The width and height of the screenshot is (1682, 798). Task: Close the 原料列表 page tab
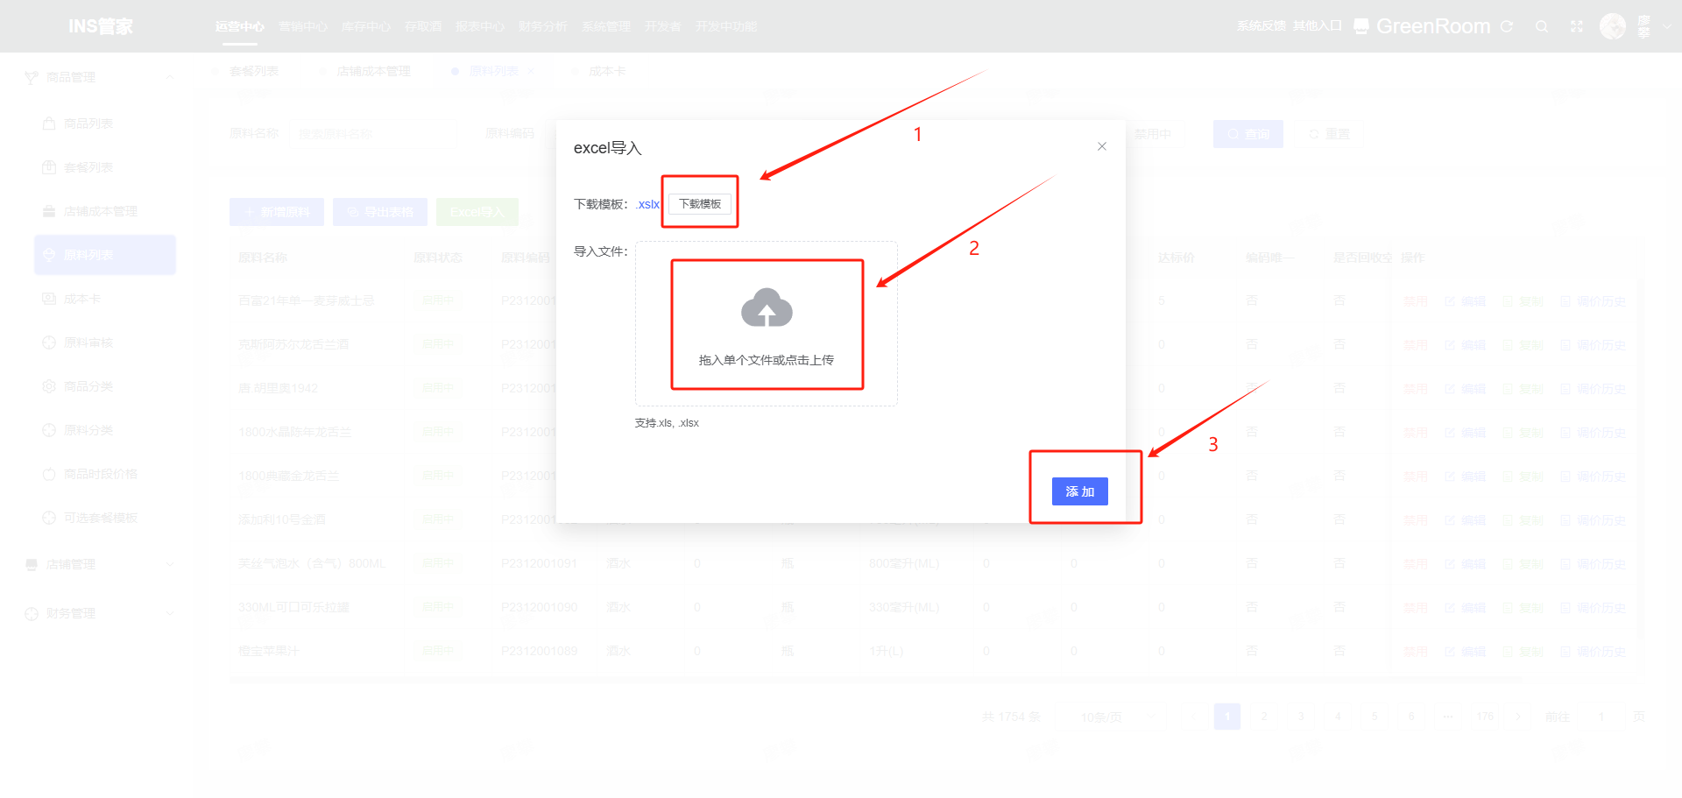click(531, 71)
